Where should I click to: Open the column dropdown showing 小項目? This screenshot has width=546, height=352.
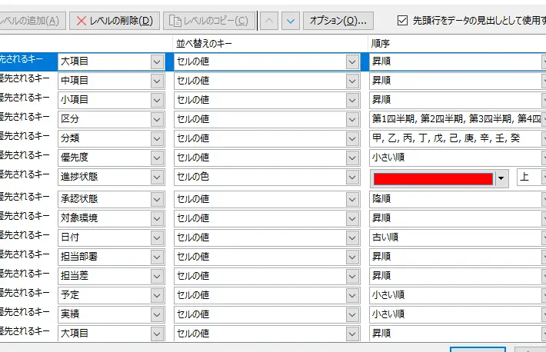[x=112, y=100]
